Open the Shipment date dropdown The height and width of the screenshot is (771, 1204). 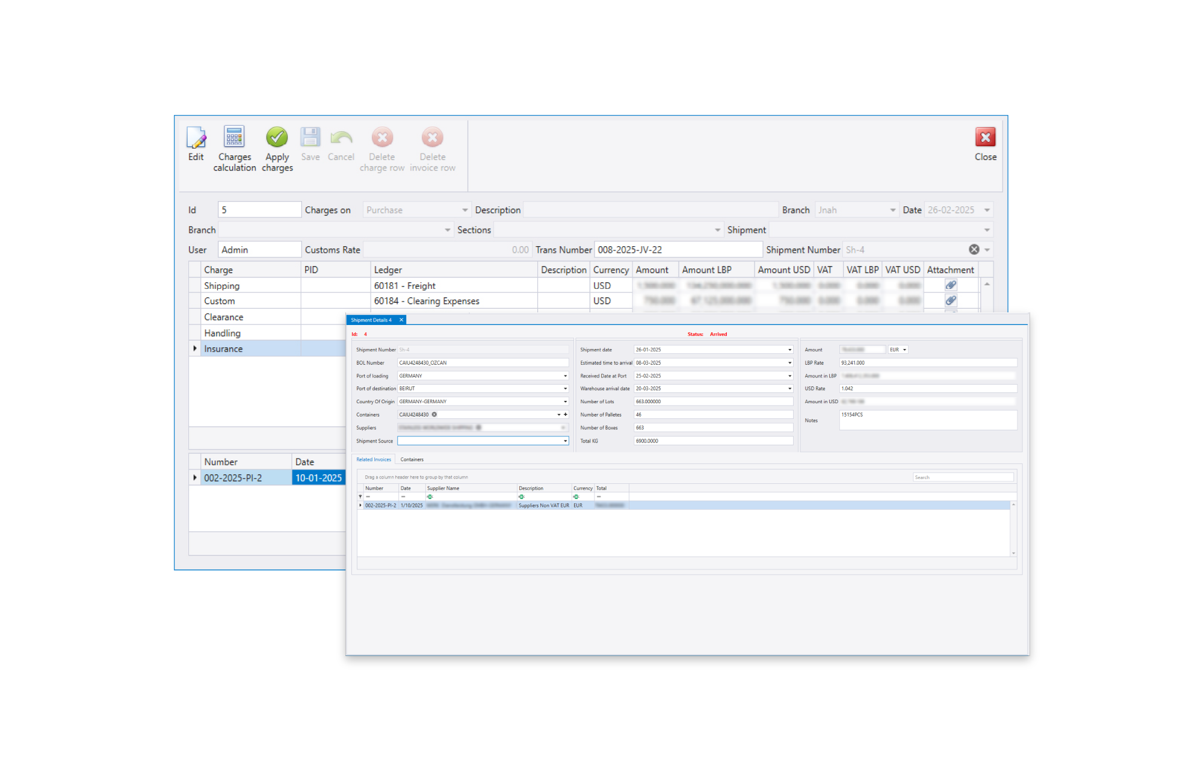790,350
